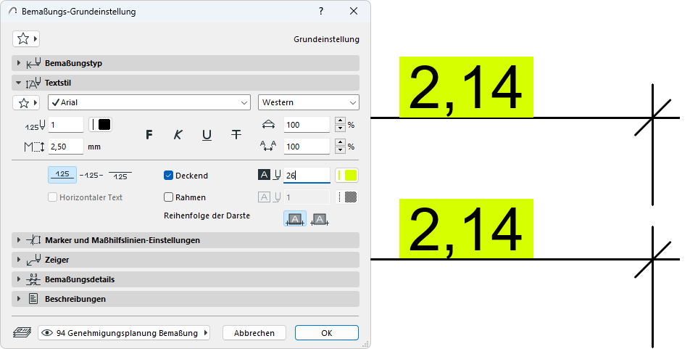The height and width of the screenshot is (349, 690).
Task: Click the width 100 percent field
Action: point(307,125)
